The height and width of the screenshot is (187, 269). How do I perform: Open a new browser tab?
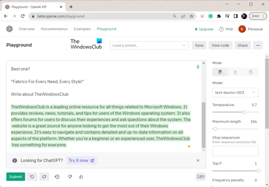click(71, 7)
